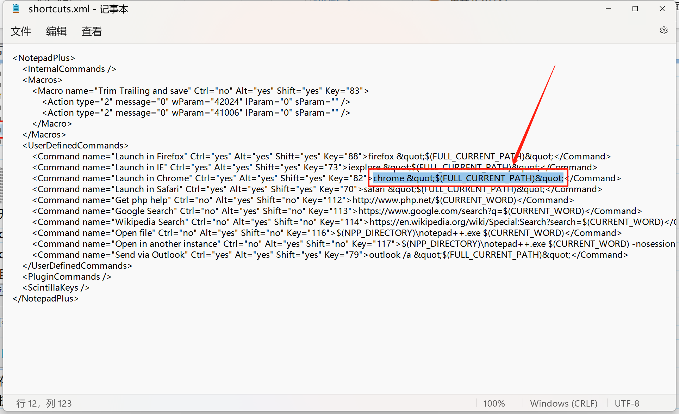Click UTF-8 encoding in status bar
The width and height of the screenshot is (679, 414).
click(627, 403)
